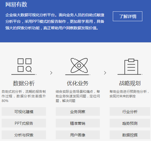Image resolution: width=151 pixels, height=141 pixels.
Task: Click the 数据分析 heading
Action: pyautogui.click(x=24, y=83)
